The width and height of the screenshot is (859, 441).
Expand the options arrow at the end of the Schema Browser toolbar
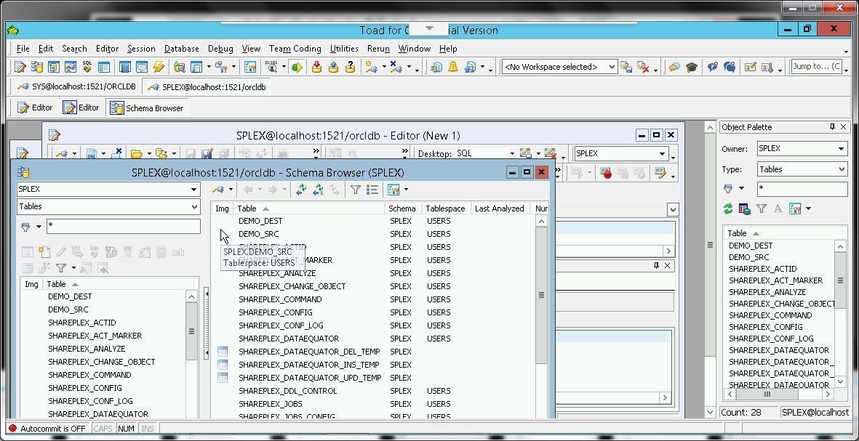[406, 190]
